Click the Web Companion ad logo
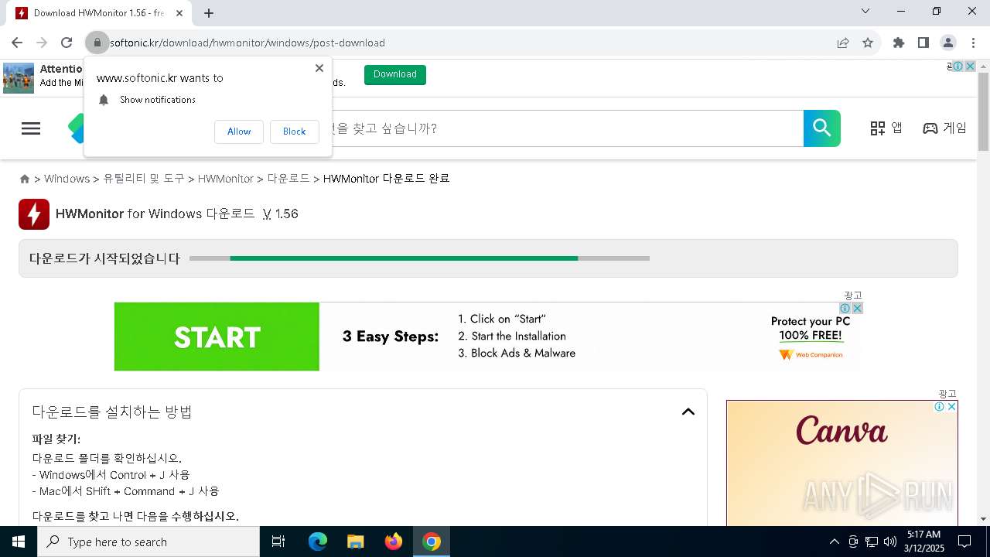 click(x=811, y=355)
